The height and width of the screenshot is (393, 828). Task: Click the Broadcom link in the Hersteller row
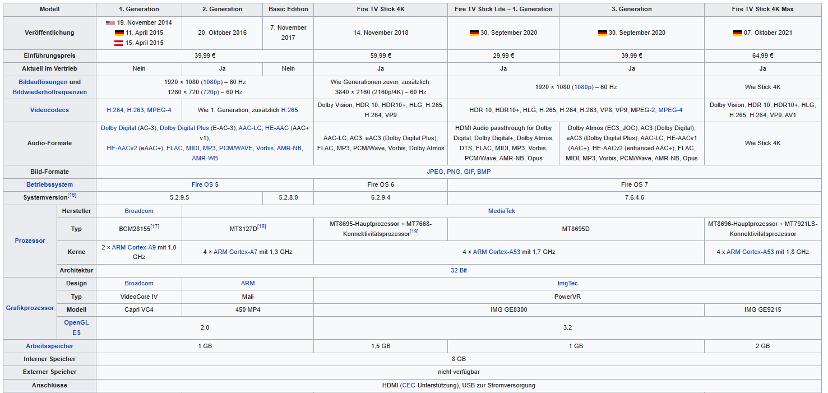pos(139,211)
